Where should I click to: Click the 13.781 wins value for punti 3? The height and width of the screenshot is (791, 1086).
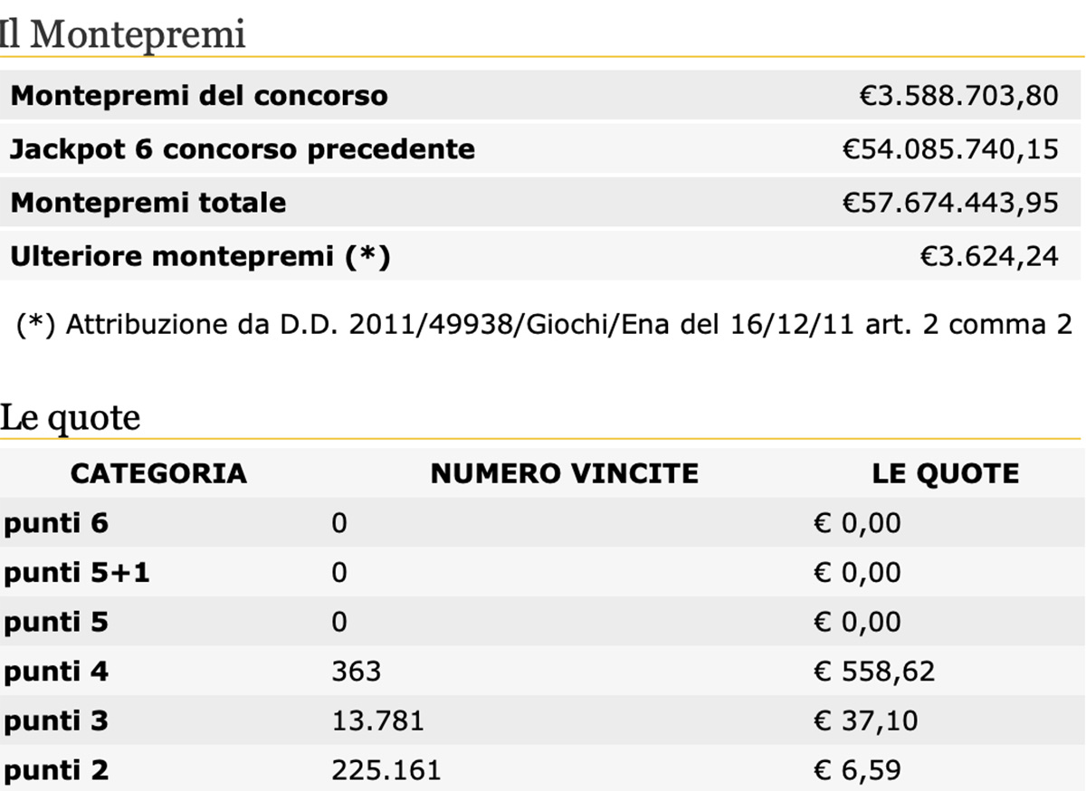tap(377, 720)
